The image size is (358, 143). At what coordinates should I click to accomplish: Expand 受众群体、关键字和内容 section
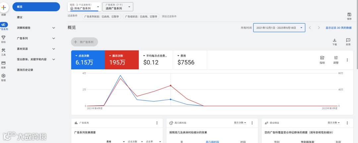tap(54, 59)
